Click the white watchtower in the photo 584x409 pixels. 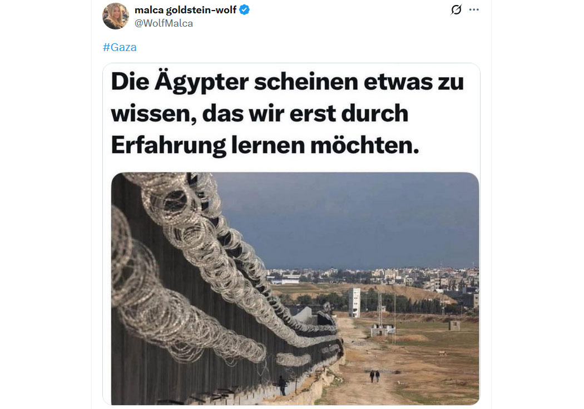click(x=355, y=302)
